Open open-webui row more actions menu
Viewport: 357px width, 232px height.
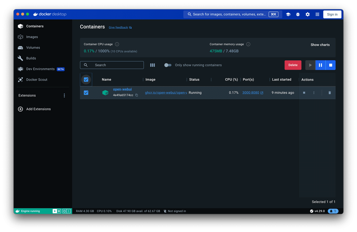pyautogui.click(x=314, y=93)
